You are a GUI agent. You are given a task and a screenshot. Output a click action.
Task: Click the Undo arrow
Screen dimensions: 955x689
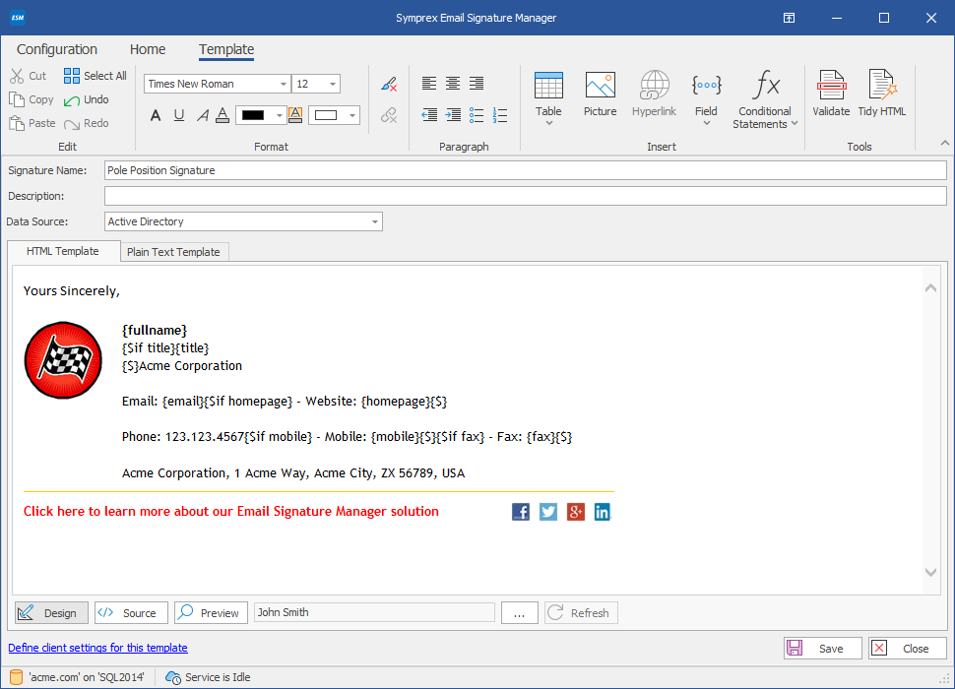[72, 100]
